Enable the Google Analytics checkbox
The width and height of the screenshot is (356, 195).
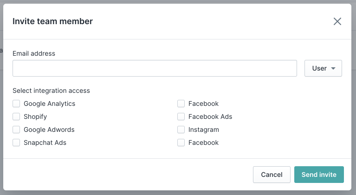point(16,104)
